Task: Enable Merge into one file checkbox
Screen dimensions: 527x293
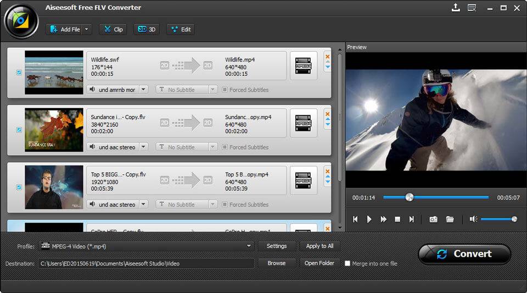Action: [x=347, y=263]
